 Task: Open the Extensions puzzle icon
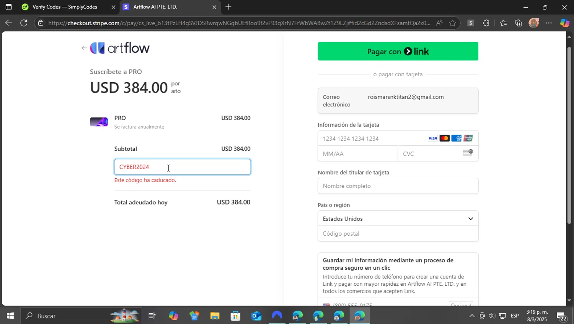486,23
